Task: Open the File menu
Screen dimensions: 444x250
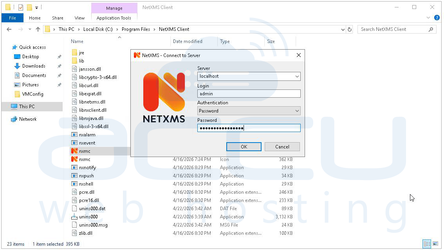Action: tap(13, 18)
